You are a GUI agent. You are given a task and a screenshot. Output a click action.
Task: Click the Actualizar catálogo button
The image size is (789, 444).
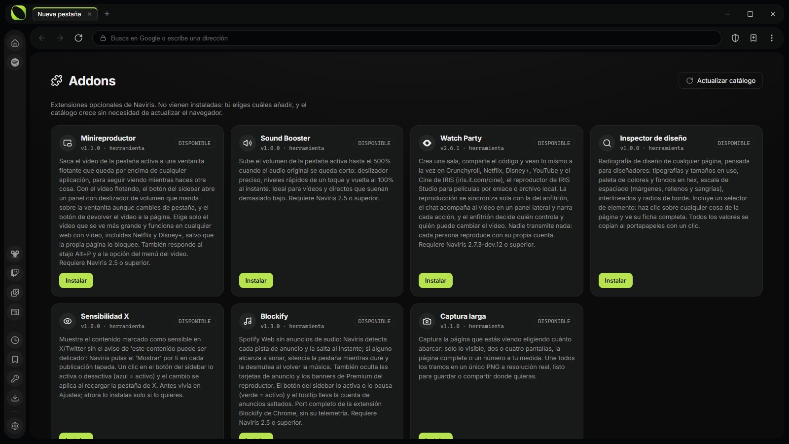tap(720, 80)
